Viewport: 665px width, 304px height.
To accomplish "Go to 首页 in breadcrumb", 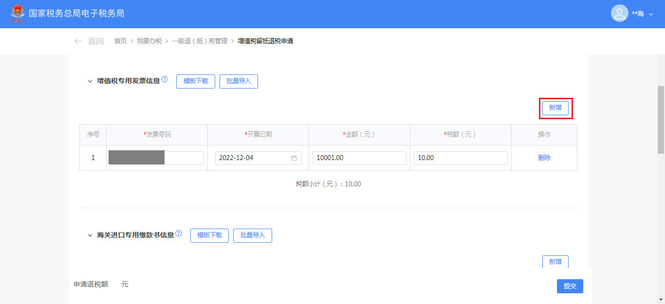I will coord(120,41).
